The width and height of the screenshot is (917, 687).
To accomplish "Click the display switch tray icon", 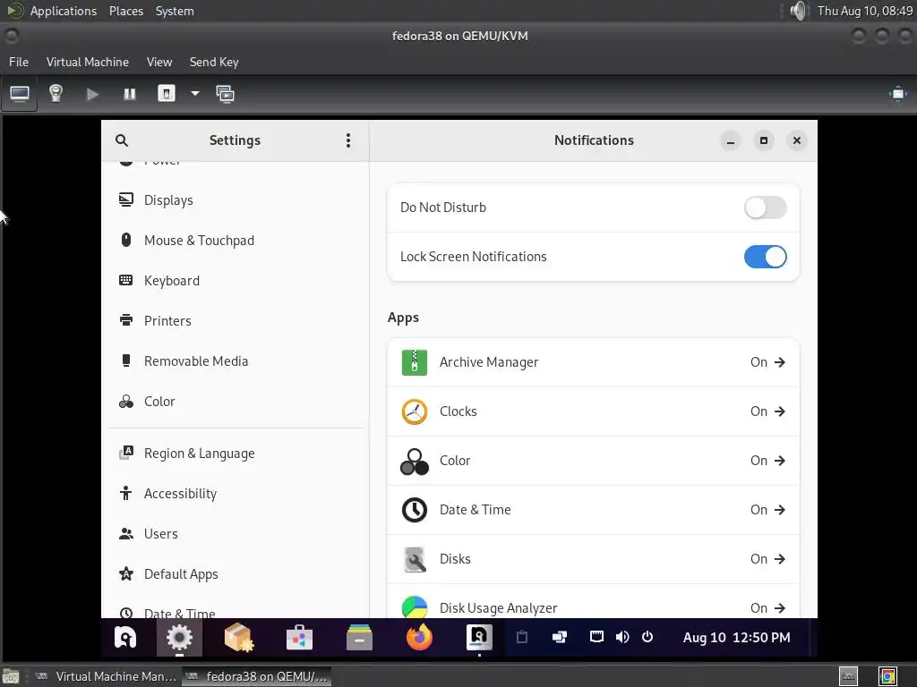I will click(560, 637).
